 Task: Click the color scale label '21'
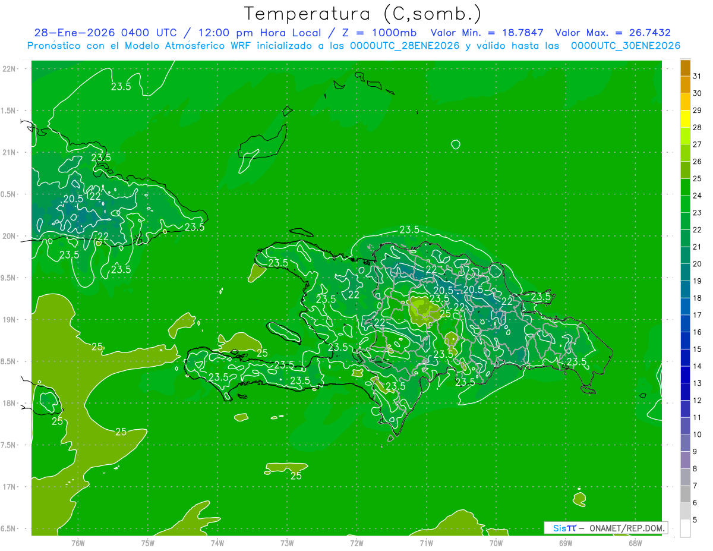point(697,247)
